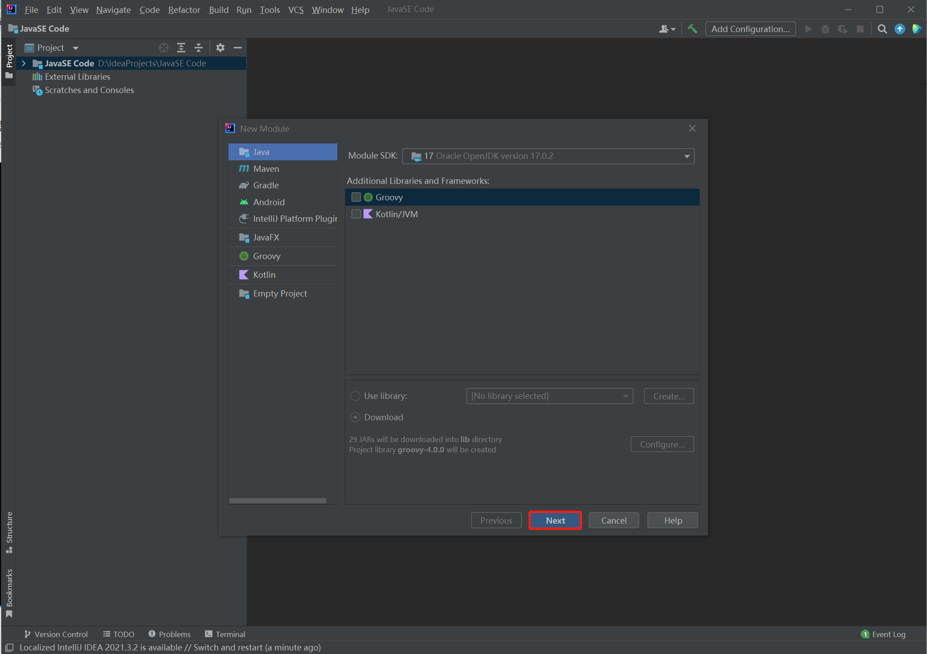Open the Event Log panel
Screen dimensions: 927x654
point(883,634)
